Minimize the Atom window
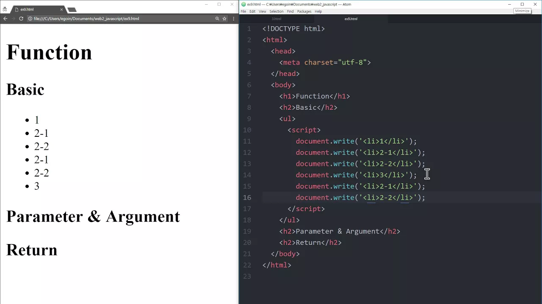This screenshot has width=542, height=304. [x=509, y=4]
